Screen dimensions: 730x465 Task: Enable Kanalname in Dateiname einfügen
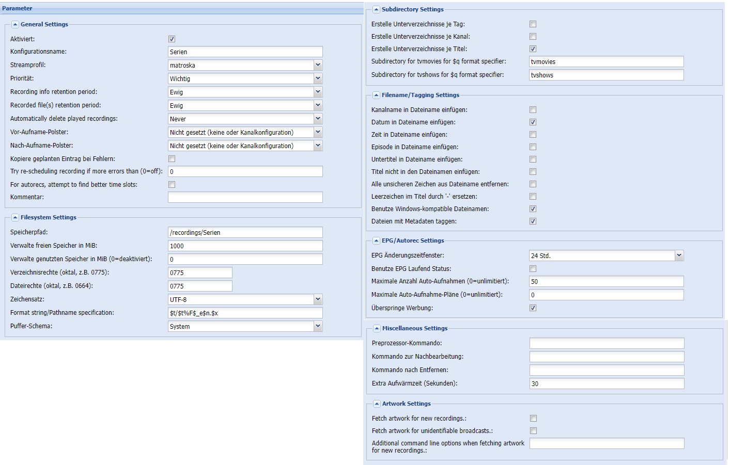pyautogui.click(x=533, y=109)
